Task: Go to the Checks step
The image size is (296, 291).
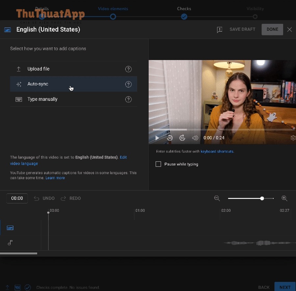Action: [x=184, y=17]
